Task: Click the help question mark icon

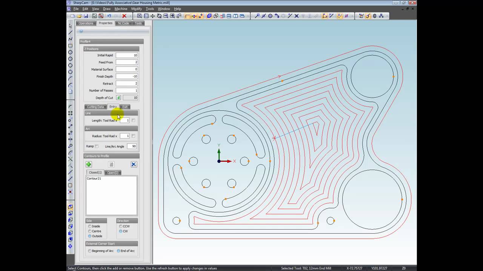Action: [x=81, y=31]
